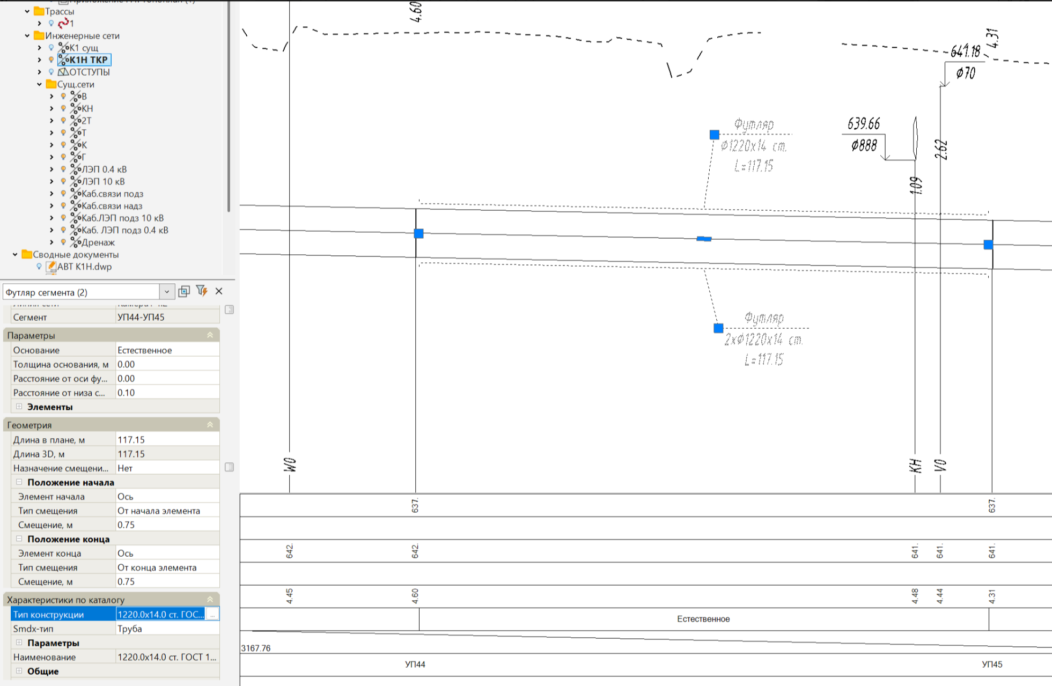Toggle visibility bulb of К1 сущ network
The image size is (1052, 686).
52,48
